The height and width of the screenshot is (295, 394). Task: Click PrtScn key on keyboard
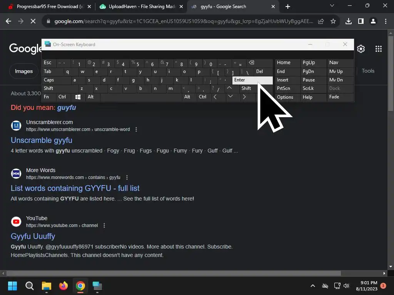pos(288,88)
